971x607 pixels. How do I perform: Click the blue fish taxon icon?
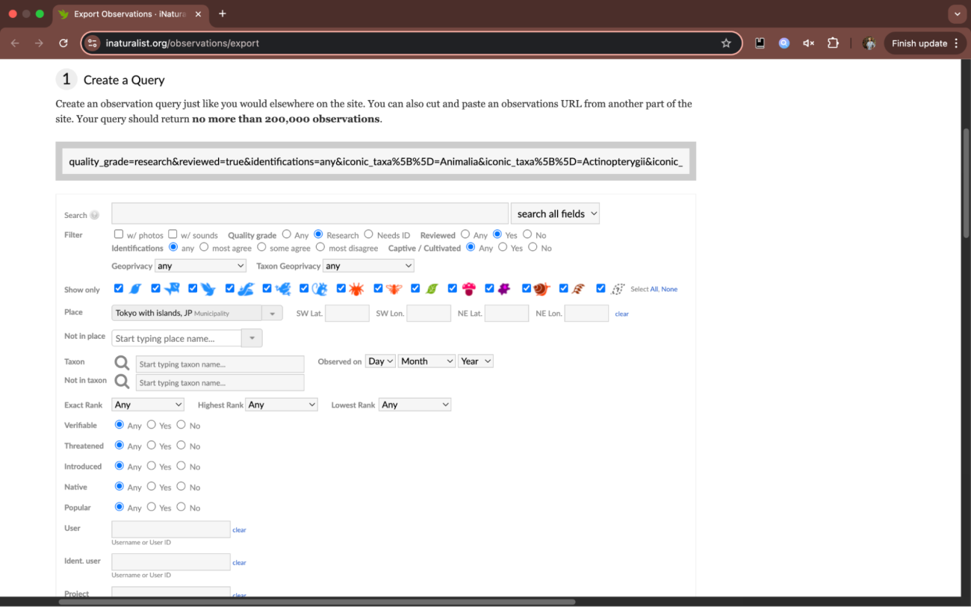(172, 289)
